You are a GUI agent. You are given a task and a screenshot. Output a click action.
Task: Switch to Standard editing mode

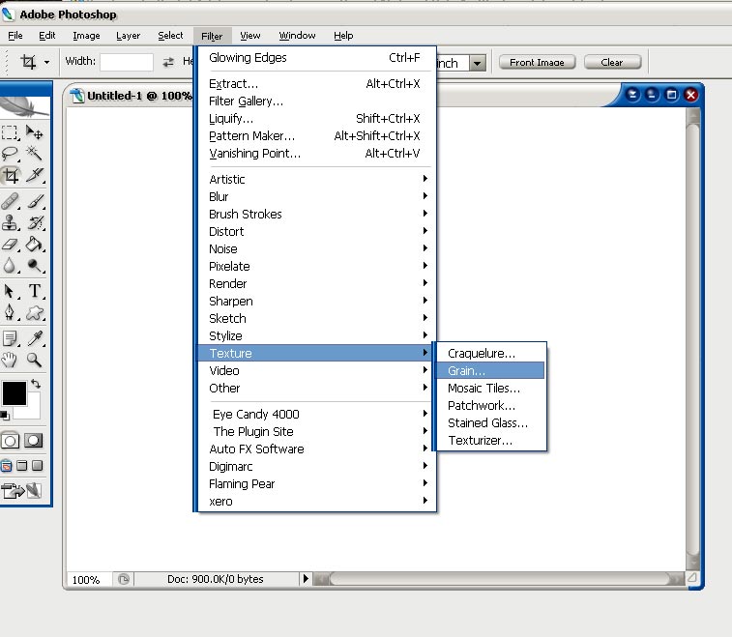11,441
